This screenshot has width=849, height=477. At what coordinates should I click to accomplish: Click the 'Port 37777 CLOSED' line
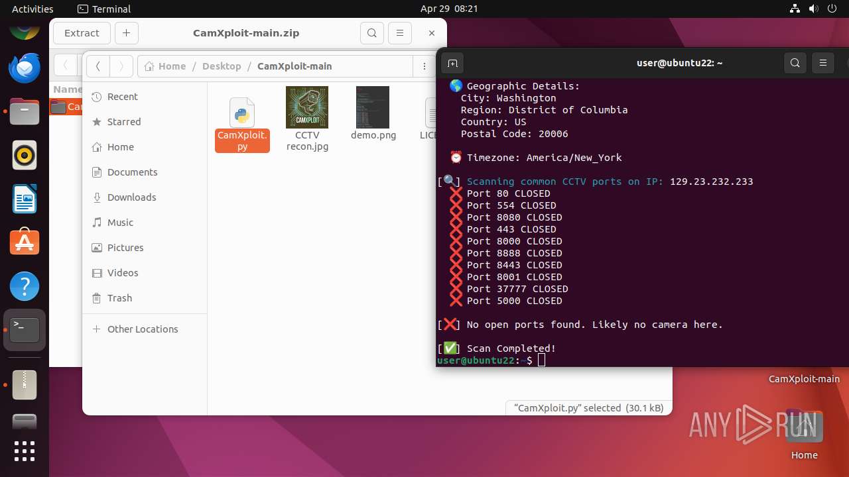point(517,289)
